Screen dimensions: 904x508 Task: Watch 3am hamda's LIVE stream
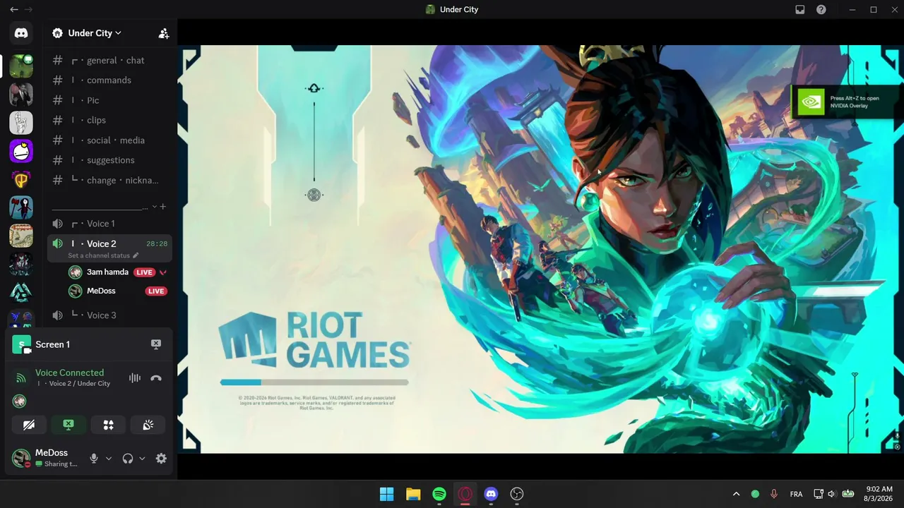[x=144, y=272]
